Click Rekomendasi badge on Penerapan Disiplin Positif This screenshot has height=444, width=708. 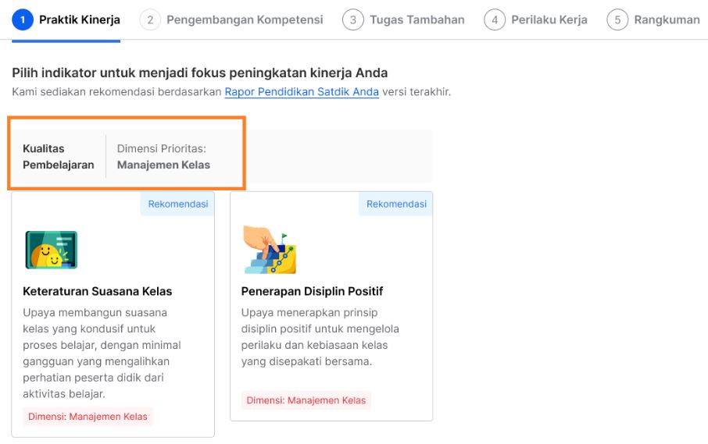[x=396, y=204]
